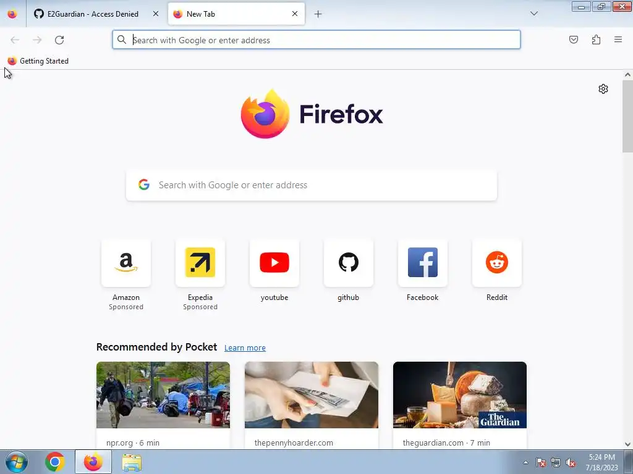The width and height of the screenshot is (633, 474).
Task: Click the 'thepennyhoarder.com' source caption
Action: (294, 443)
